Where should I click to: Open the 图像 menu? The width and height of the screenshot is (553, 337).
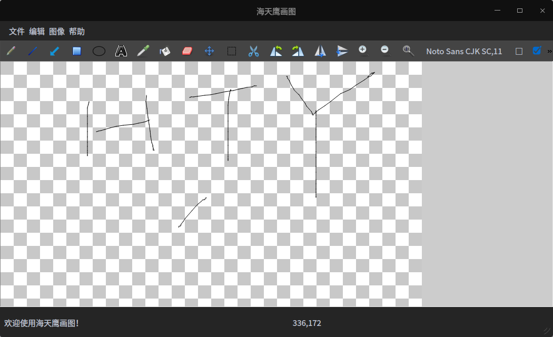pyautogui.click(x=57, y=32)
